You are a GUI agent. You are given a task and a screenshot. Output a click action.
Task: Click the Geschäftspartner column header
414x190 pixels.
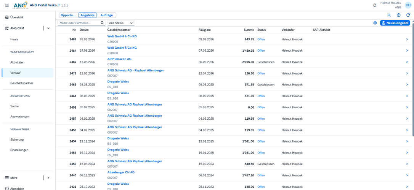click(119, 30)
